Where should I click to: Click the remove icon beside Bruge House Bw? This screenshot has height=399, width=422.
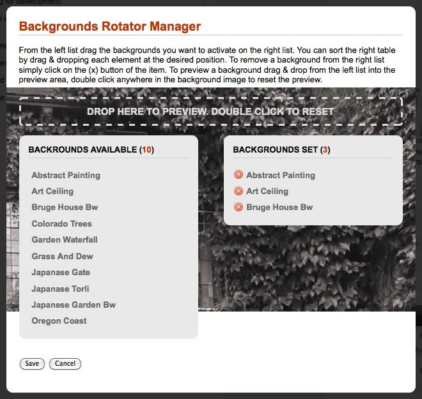(238, 207)
